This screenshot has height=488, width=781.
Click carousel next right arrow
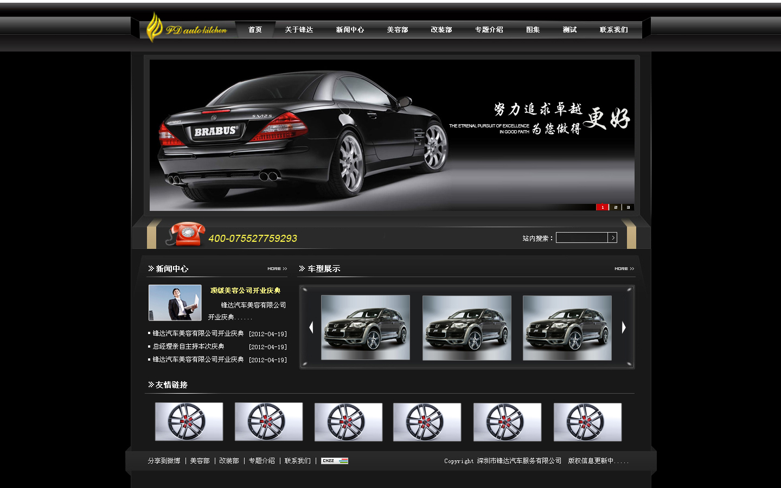coord(624,327)
